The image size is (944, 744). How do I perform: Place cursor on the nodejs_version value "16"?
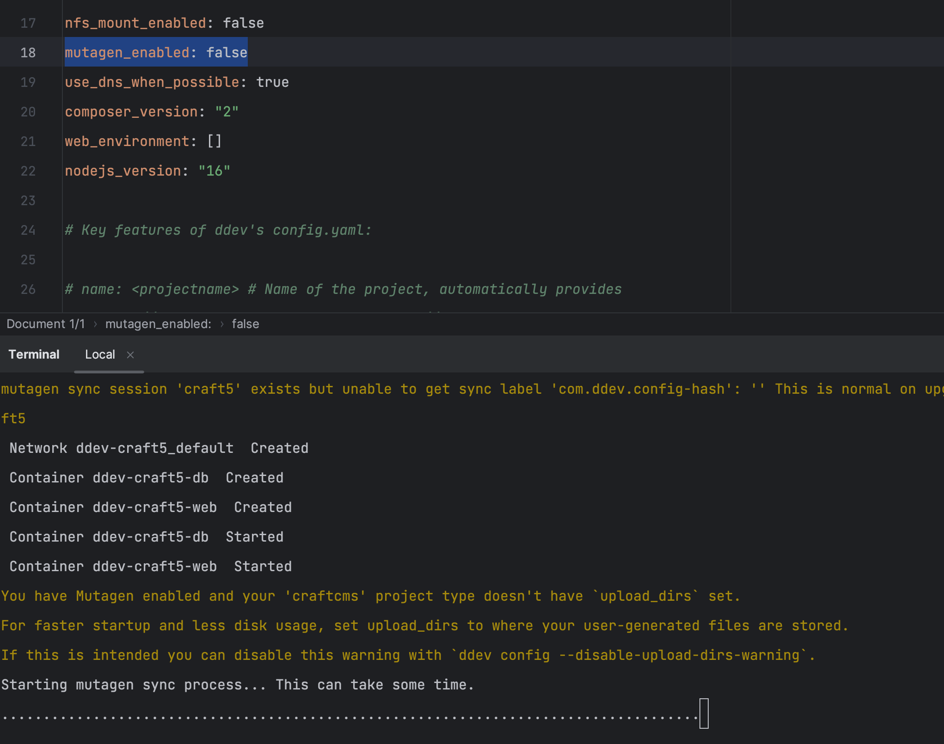tap(214, 171)
